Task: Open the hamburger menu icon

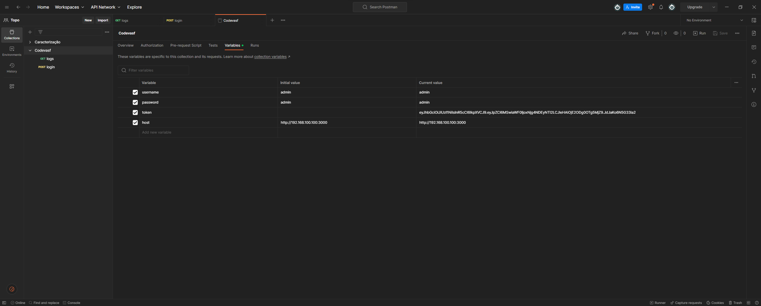Action: click(7, 7)
